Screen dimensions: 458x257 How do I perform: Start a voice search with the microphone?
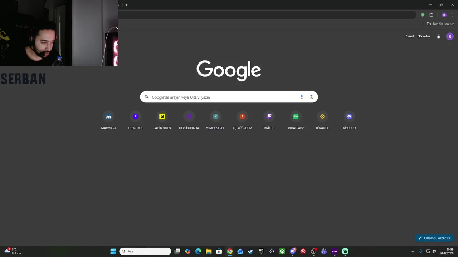302,97
